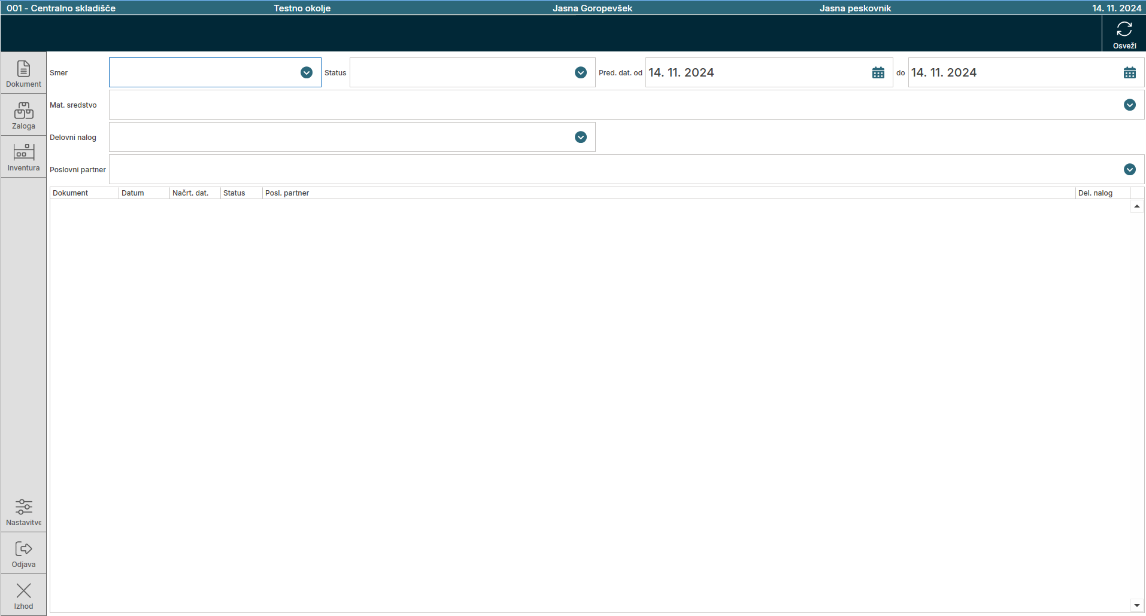
Task: Open Nastavitve settings
Action: 23,512
